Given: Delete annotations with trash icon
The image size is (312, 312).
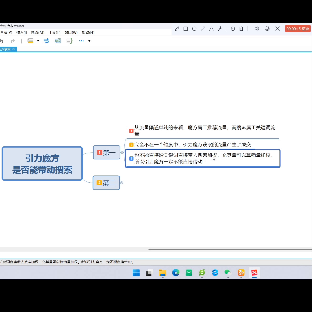Looking at the screenshot, I should tap(241, 29).
